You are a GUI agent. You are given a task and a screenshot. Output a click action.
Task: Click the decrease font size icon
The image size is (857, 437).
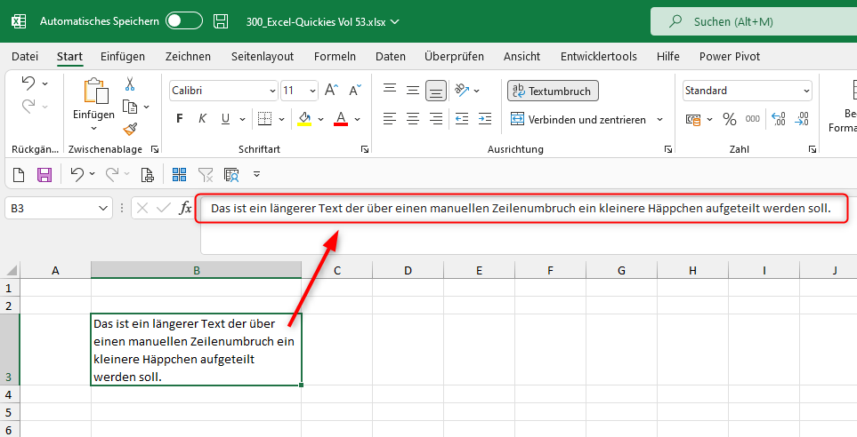pos(355,90)
